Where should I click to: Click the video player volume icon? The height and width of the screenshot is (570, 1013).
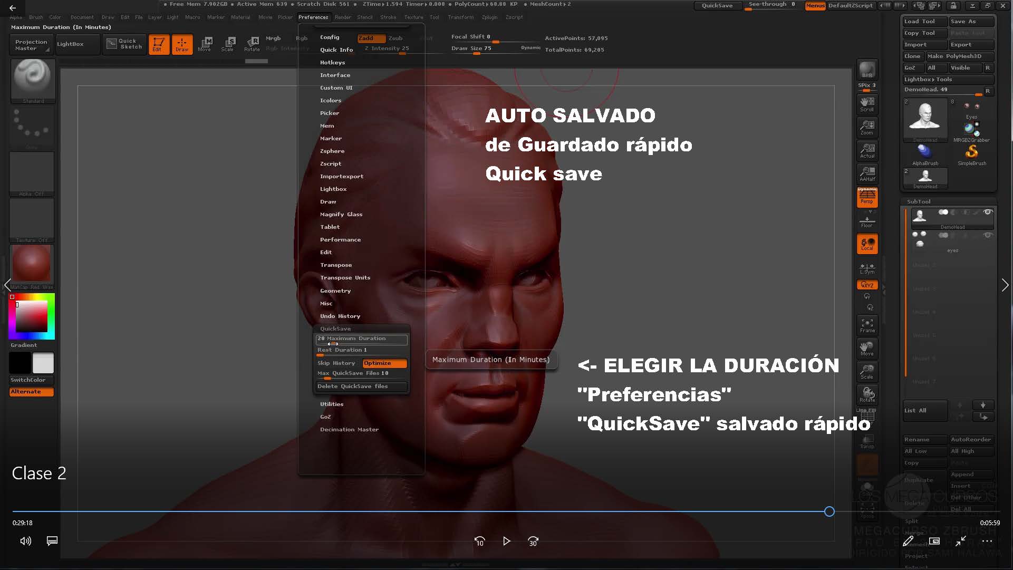[25, 541]
